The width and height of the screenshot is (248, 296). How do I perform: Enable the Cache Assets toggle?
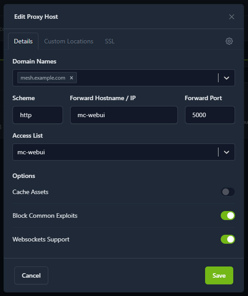click(x=228, y=192)
